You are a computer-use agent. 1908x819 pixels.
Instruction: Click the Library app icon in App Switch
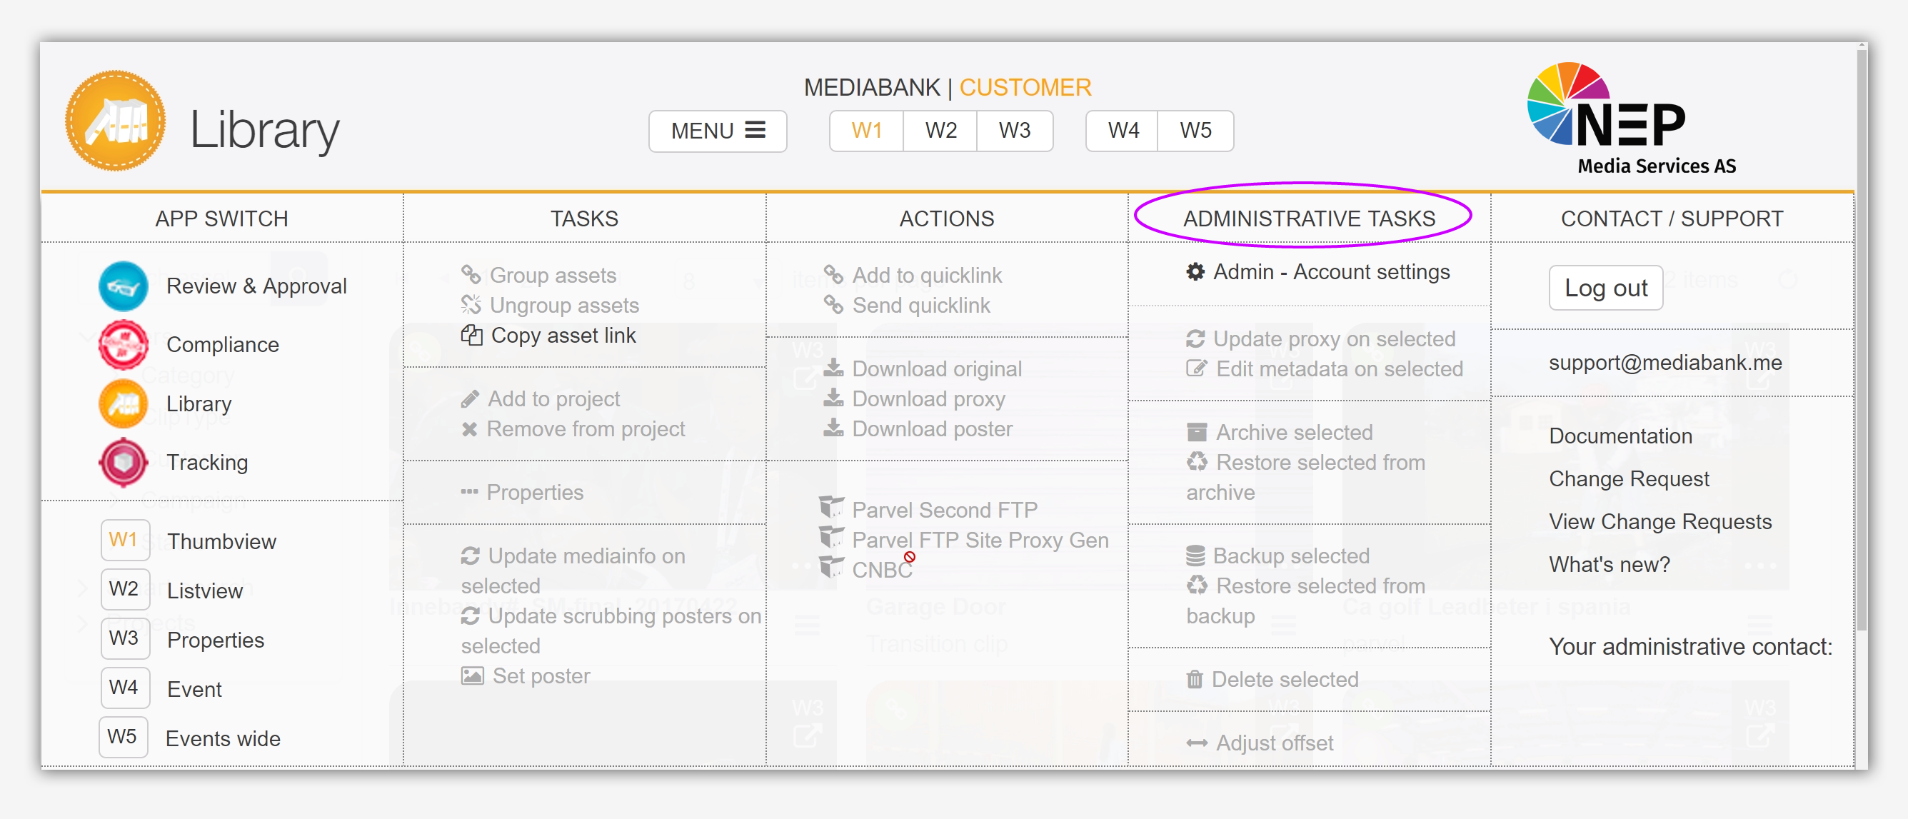pyautogui.click(x=123, y=403)
